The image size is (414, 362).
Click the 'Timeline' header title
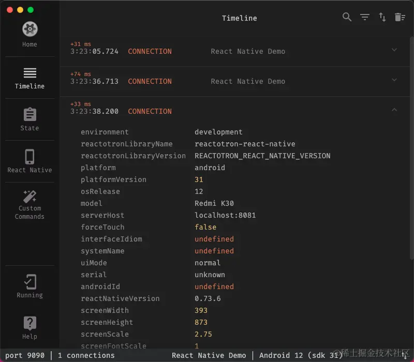coord(239,18)
